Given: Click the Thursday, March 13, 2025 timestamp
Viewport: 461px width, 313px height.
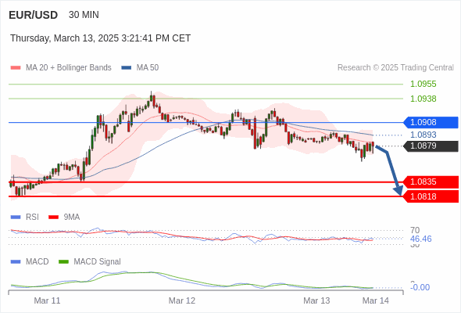Looking at the screenshot, I should [101, 38].
